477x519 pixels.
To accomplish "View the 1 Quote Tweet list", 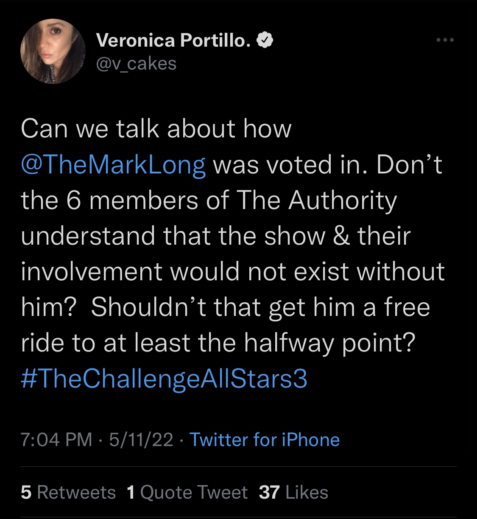I will click(187, 492).
